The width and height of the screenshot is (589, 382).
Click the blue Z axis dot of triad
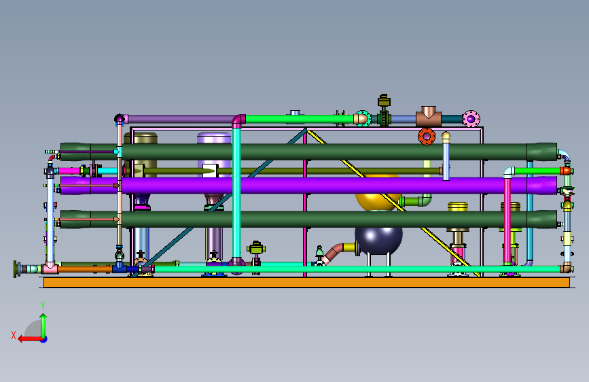(x=44, y=340)
